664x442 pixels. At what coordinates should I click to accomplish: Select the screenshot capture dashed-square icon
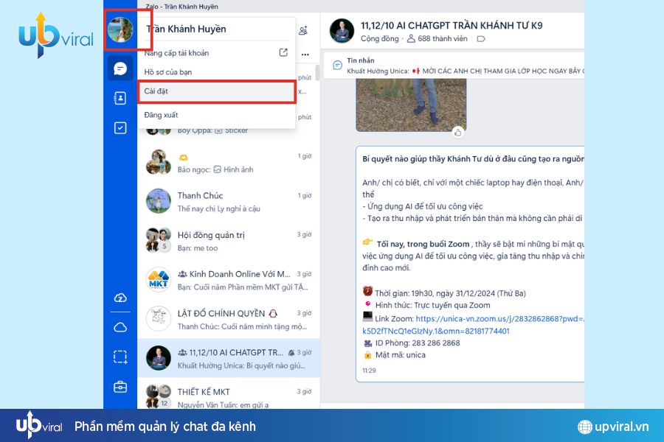coord(120,357)
